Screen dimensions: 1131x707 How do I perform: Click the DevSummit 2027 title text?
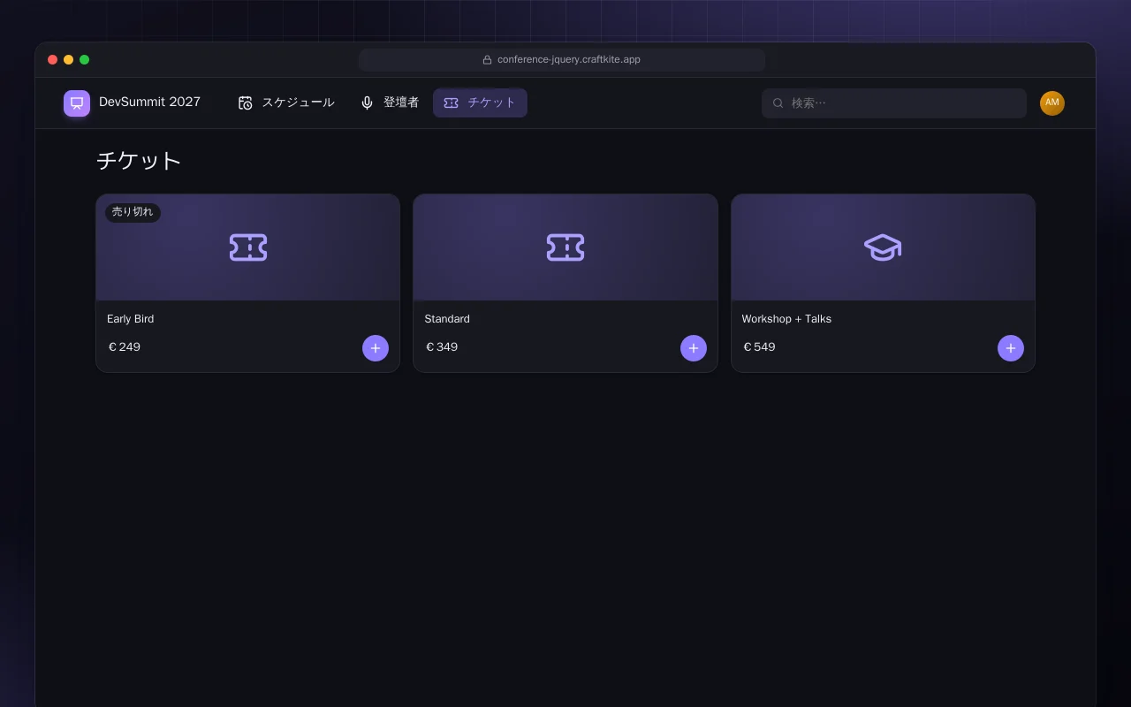[149, 102]
